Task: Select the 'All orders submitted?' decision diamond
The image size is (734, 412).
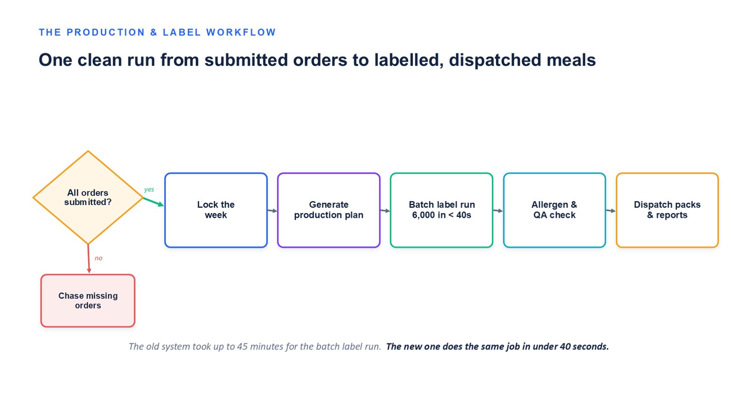Action: point(88,197)
